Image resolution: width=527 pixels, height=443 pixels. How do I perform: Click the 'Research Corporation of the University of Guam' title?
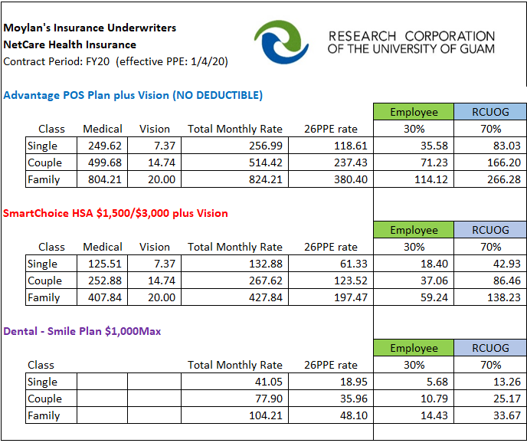tap(411, 42)
